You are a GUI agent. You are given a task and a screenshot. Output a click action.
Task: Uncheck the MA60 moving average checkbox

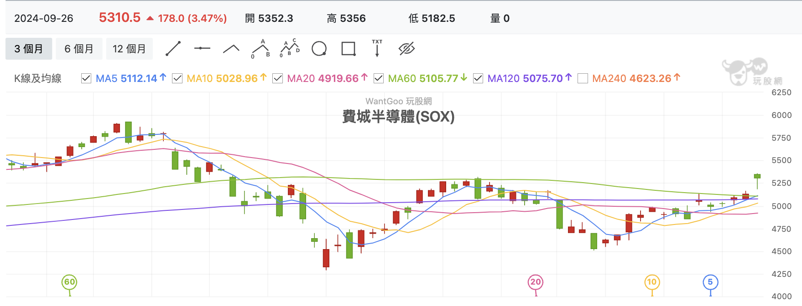[378, 78]
